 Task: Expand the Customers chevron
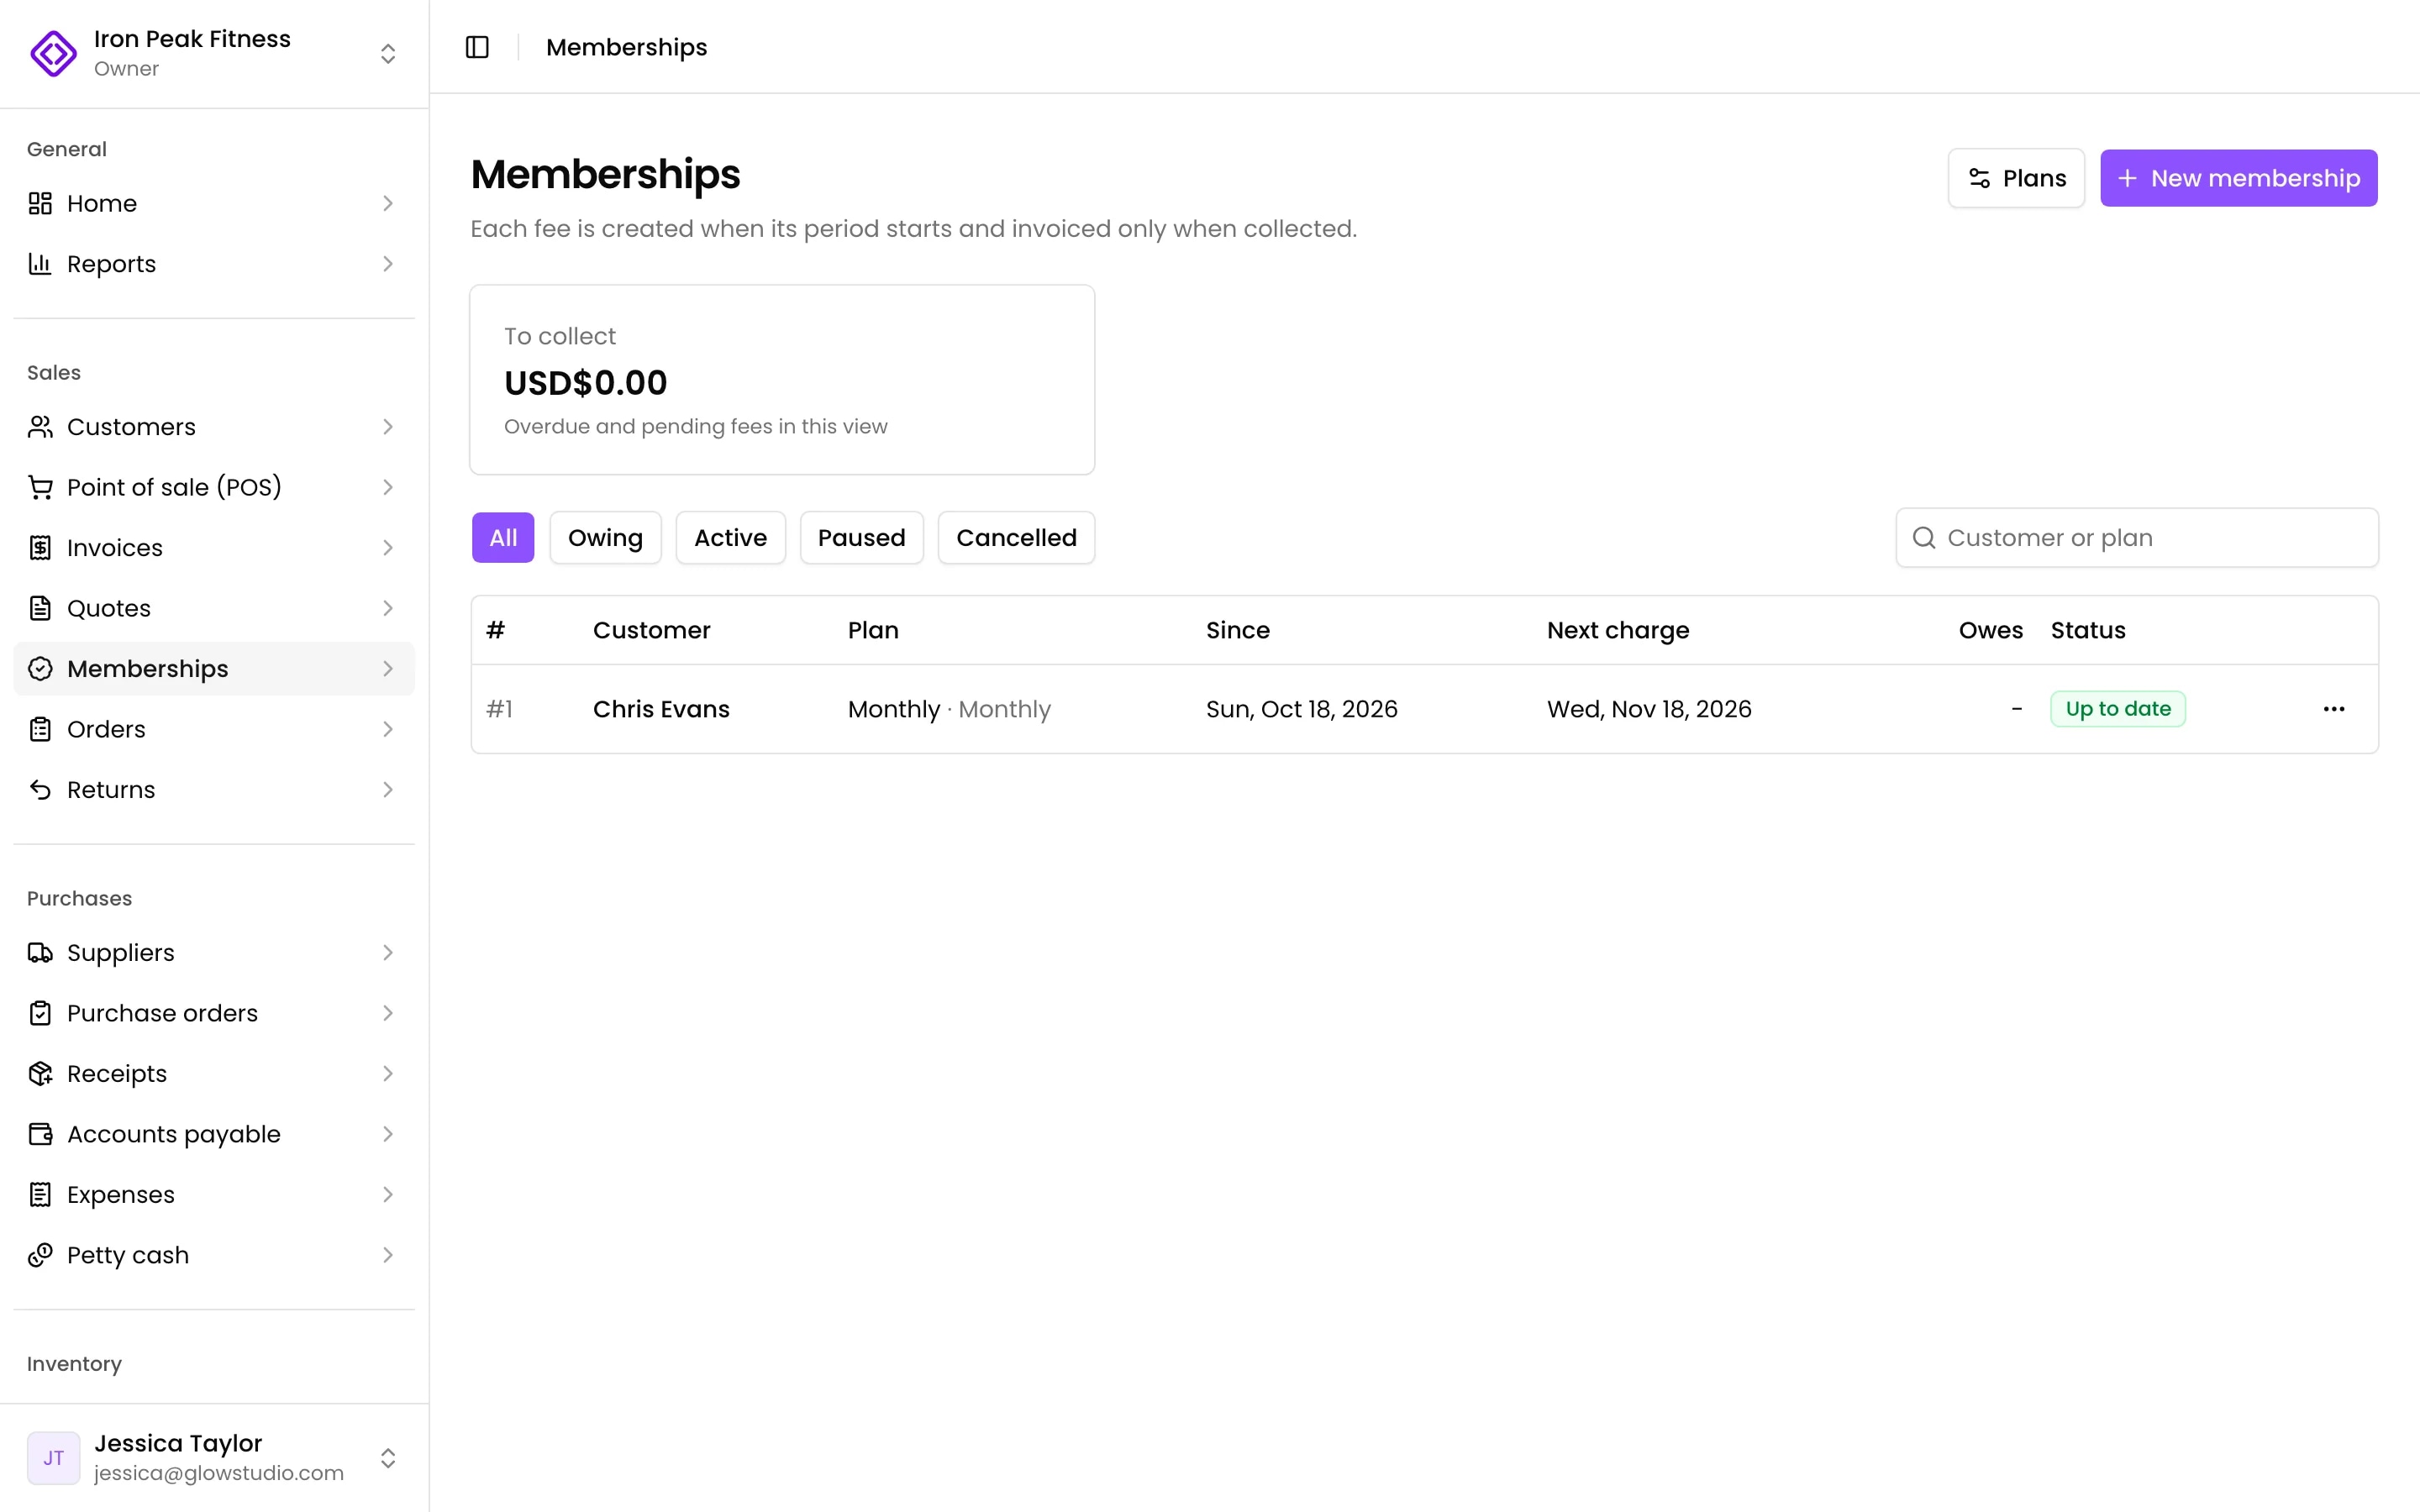(388, 427)
